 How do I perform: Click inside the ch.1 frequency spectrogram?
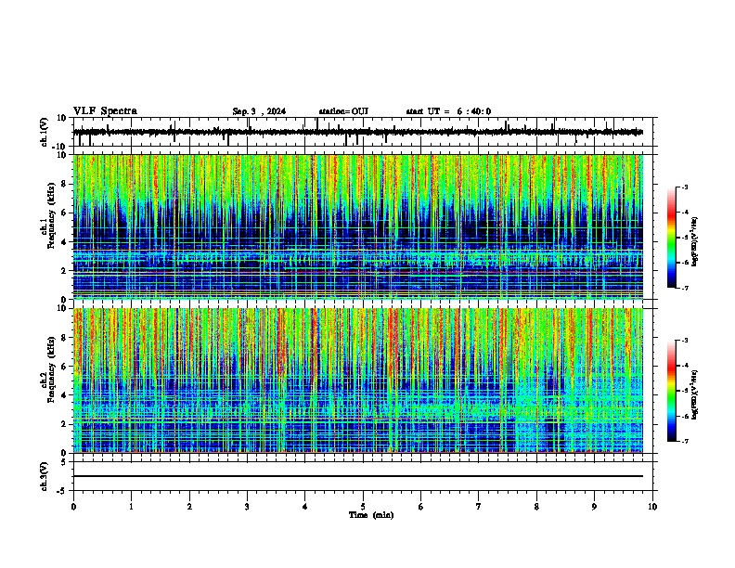pos(358,226)
